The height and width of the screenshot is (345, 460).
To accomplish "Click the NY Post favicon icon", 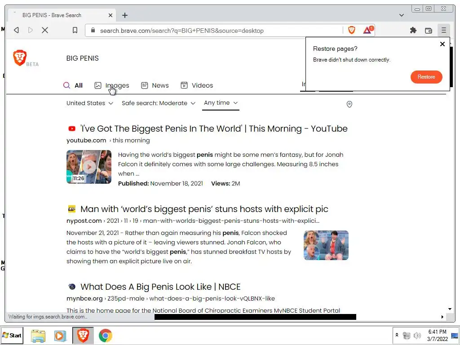I will tap(71, 209).
